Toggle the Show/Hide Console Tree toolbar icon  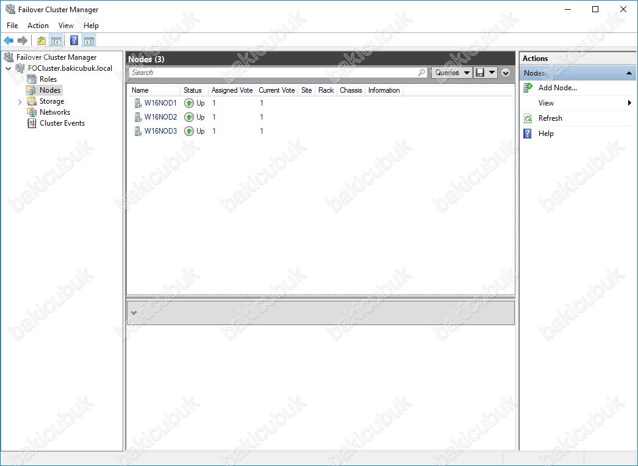tap(56, 40)
